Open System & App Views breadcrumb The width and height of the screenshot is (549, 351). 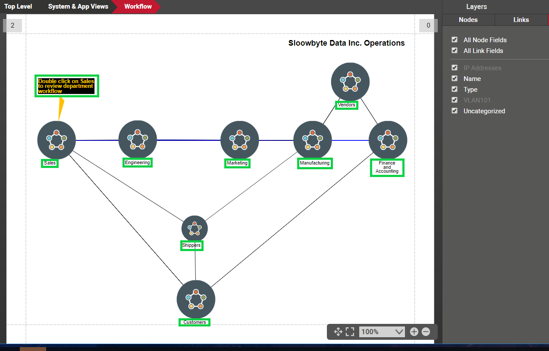[78, 6]
